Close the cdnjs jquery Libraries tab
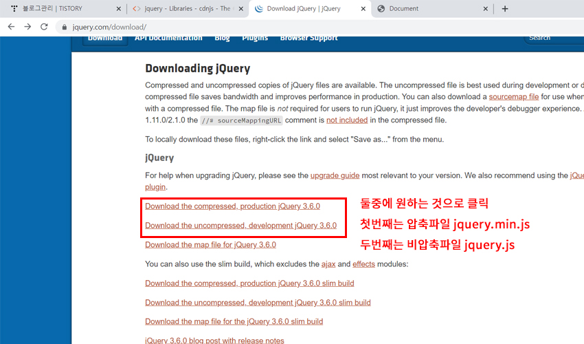 pyautogui.click(x=241, y=8)
